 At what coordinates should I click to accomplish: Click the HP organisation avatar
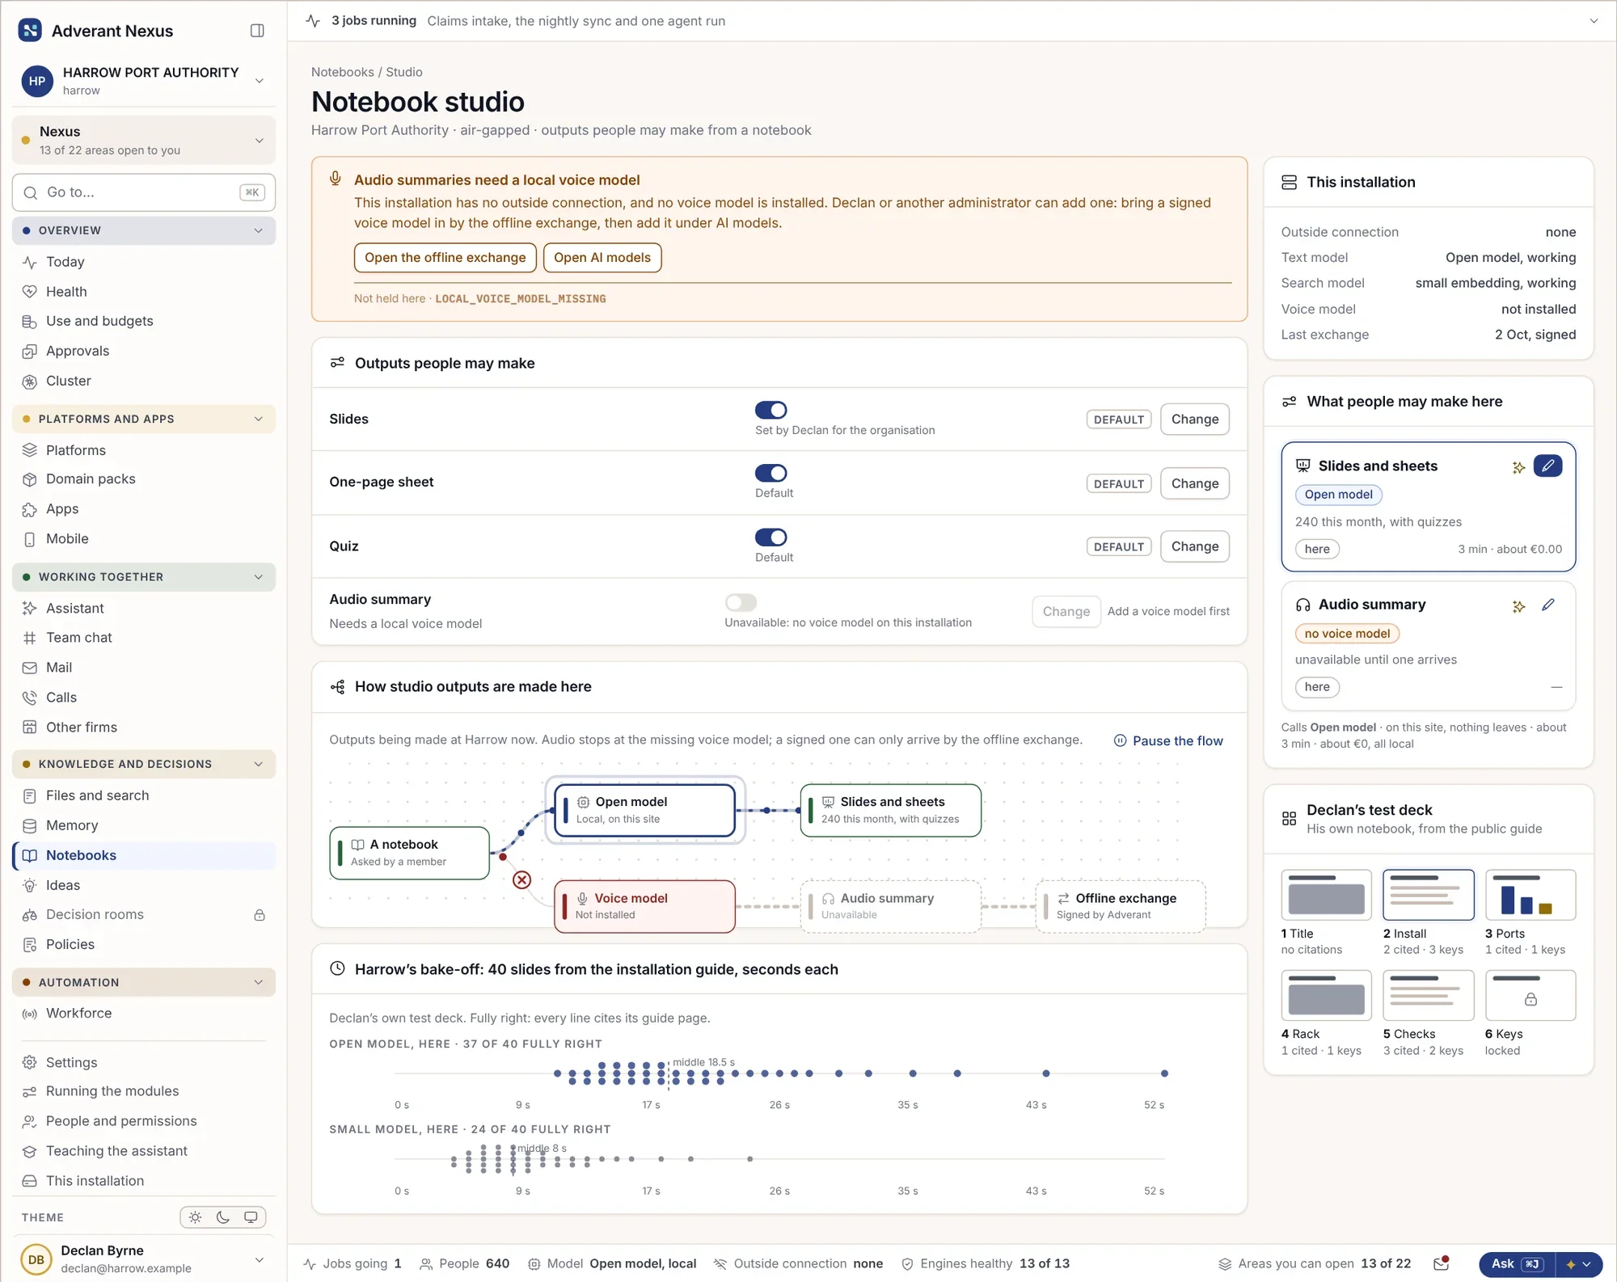37,81
